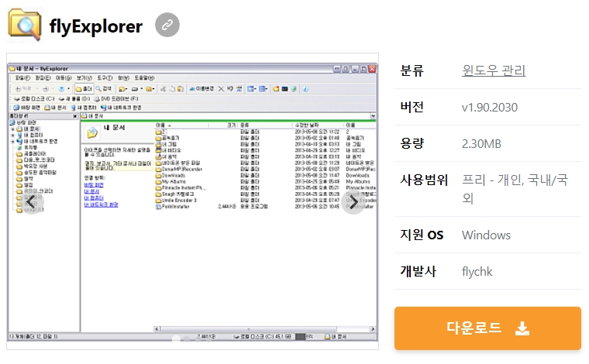Screen dimensions: 589x364
Task: Click the 바탕 화면 shortcut in the links bar
Action: point(25,108)
